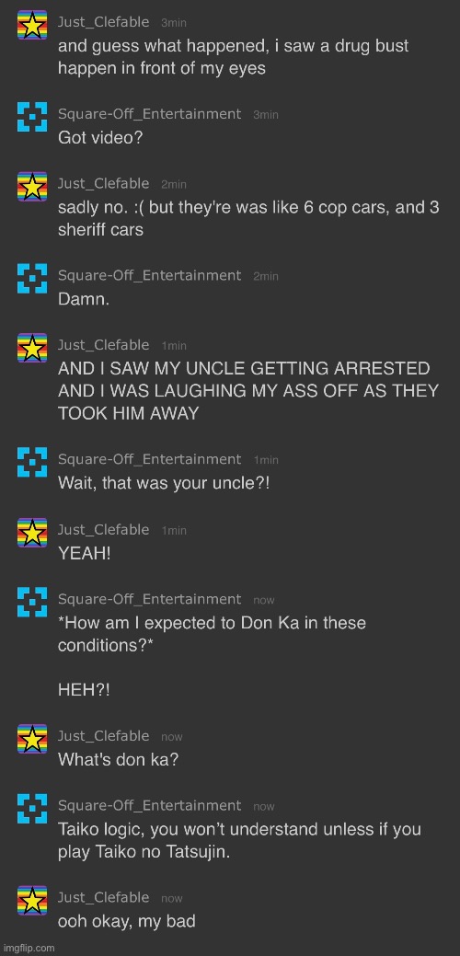Click the "ooh okay, my bad" message text
Screen dimensions: 460x956
click(x=127, y=921)
